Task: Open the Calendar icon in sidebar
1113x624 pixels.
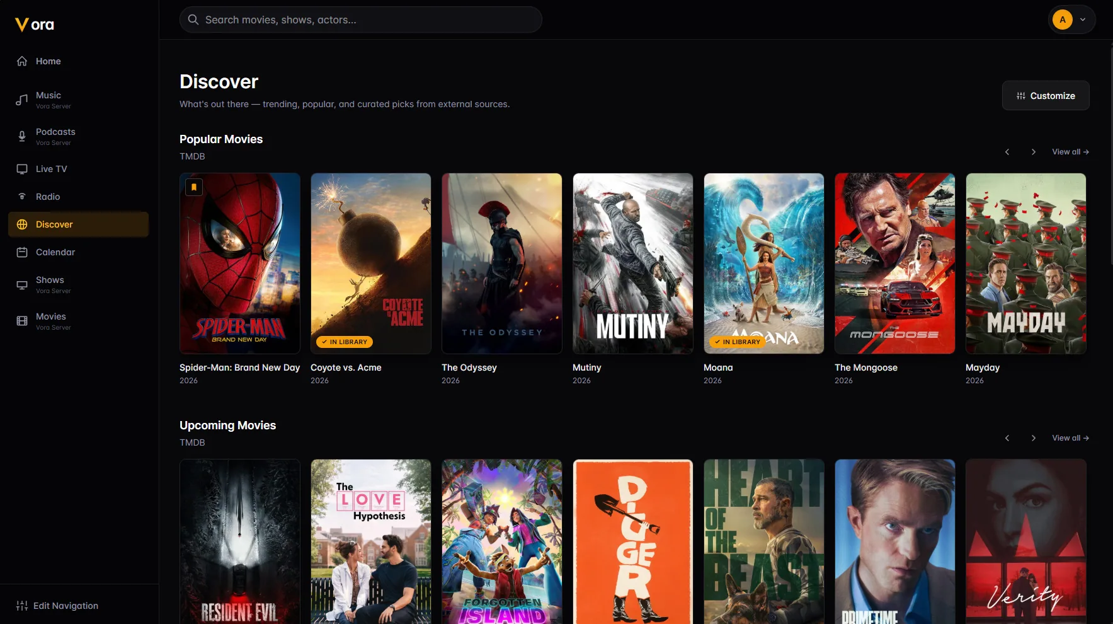Action: pos(22,252)
